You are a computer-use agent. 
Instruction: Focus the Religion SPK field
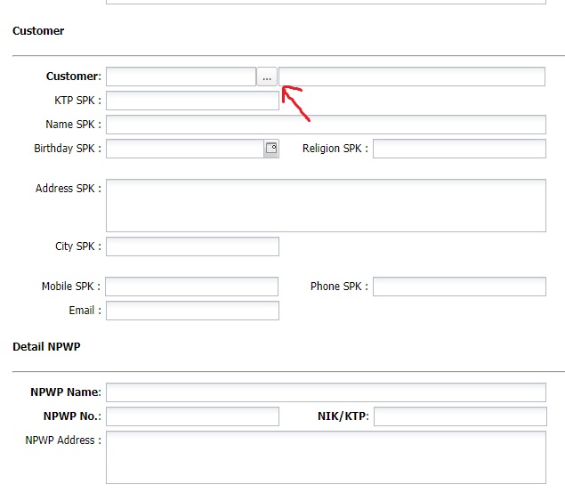pyautogui.click(x=459, y=149)
